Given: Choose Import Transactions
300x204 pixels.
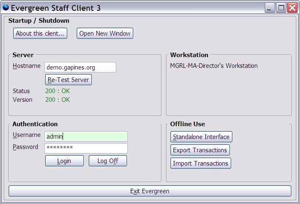Looking at the screenshot, I should [x=200, y=163].
